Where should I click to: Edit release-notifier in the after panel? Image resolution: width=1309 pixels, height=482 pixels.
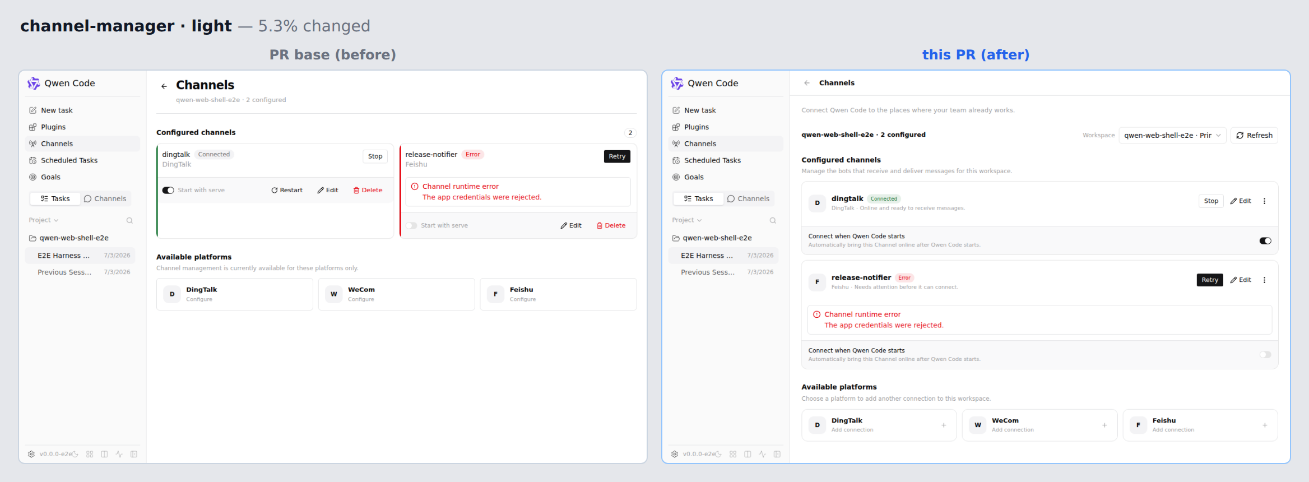[x=1241, y=280]
